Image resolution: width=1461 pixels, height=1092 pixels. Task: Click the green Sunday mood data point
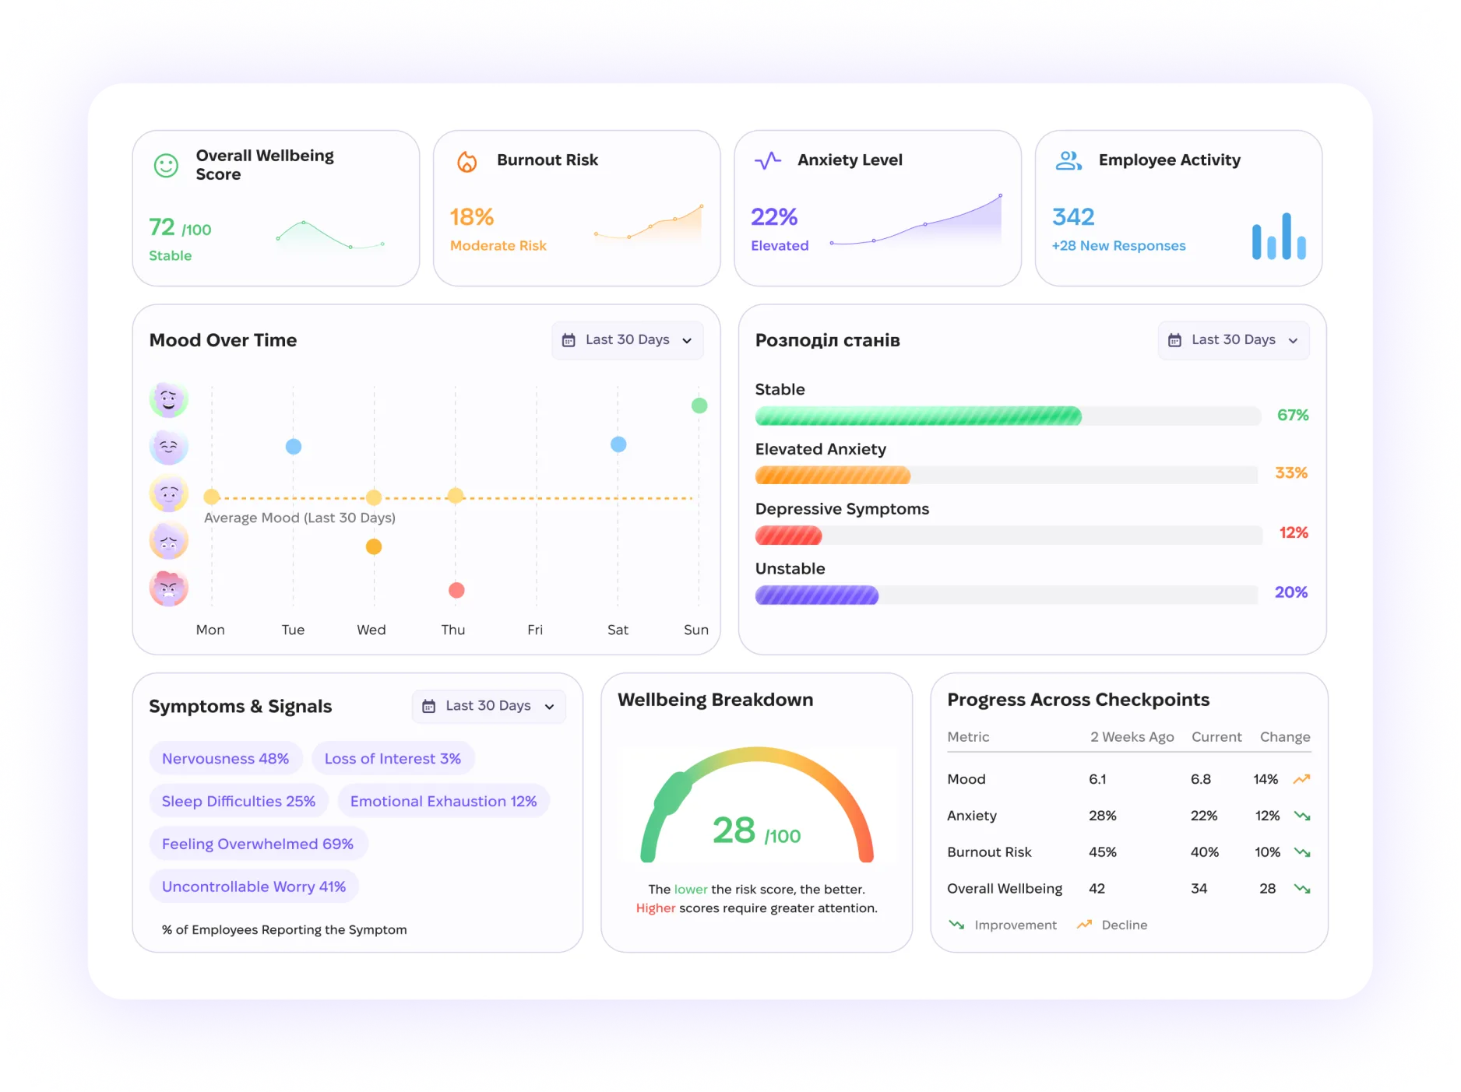tap(699, 406)
